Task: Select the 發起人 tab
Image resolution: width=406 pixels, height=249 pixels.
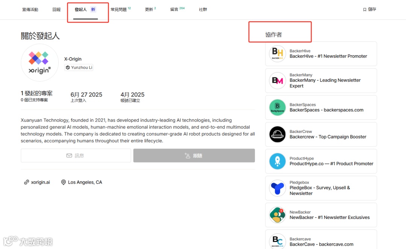Action: pos(85,9)
